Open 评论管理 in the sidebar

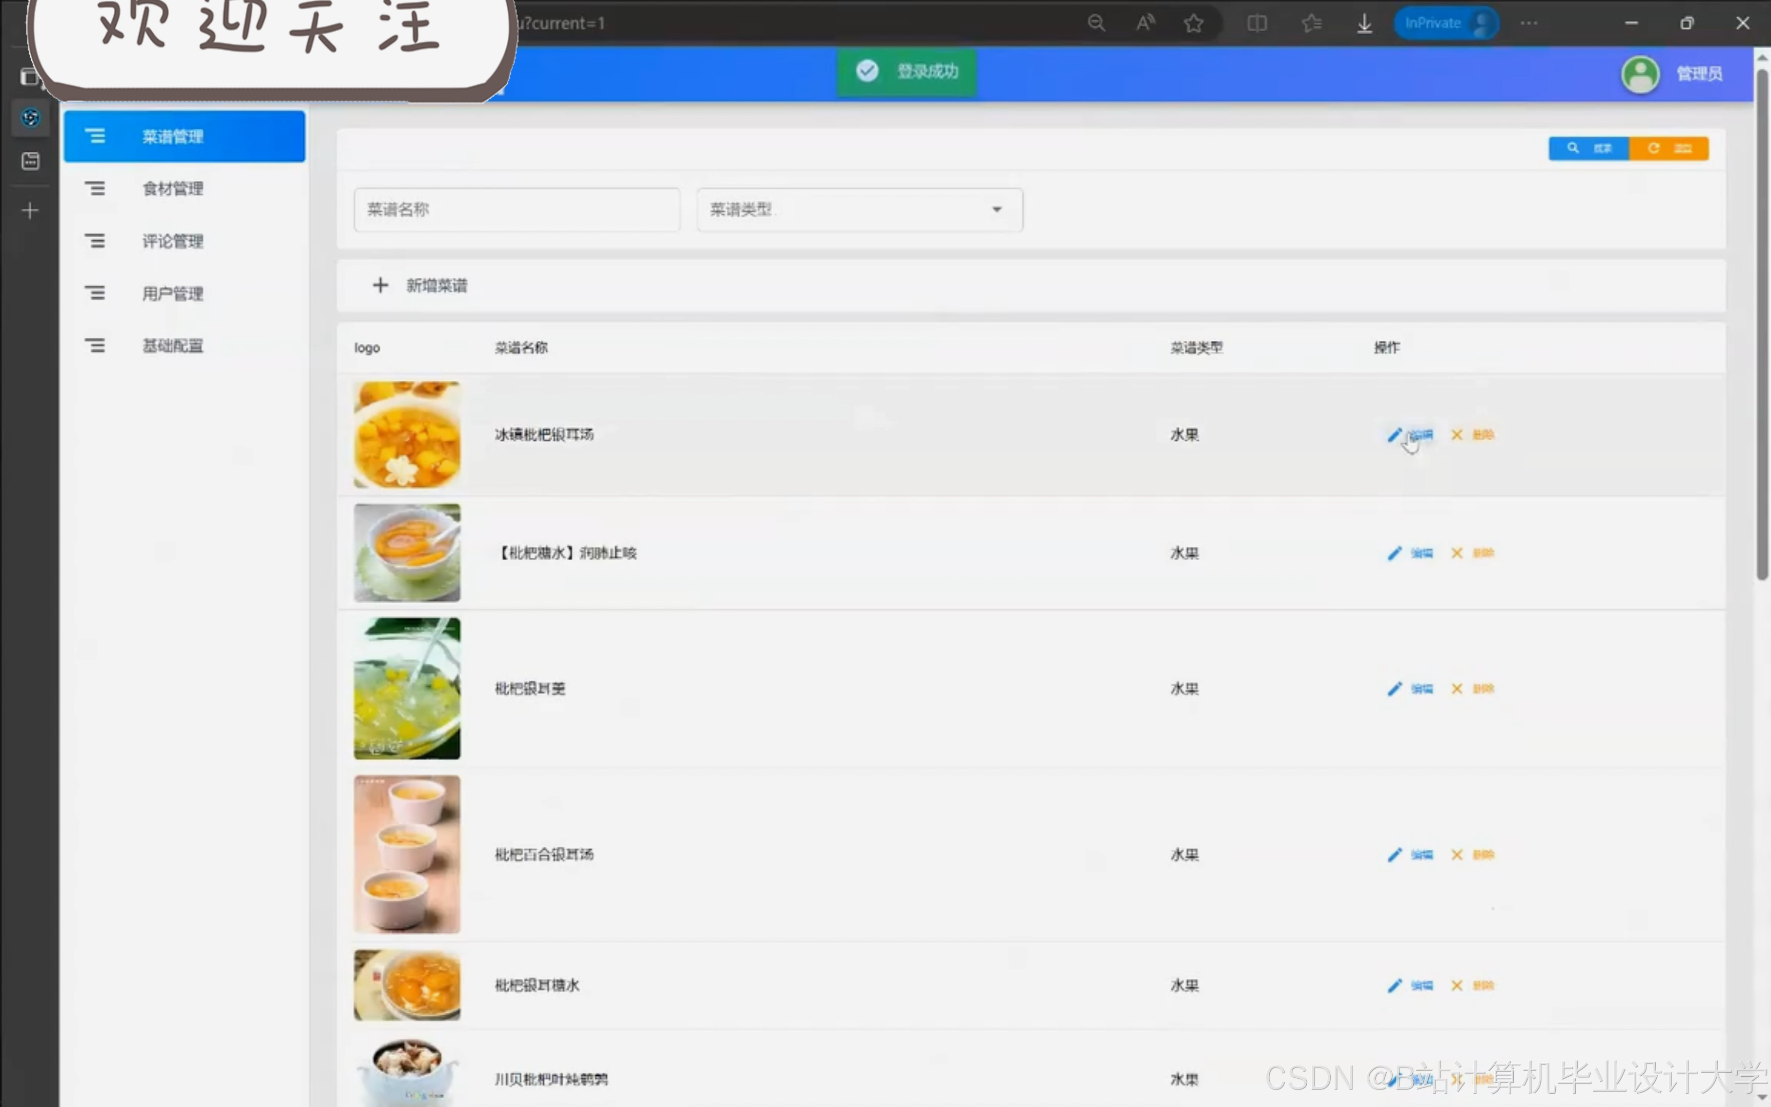click(x=173, y=241)
